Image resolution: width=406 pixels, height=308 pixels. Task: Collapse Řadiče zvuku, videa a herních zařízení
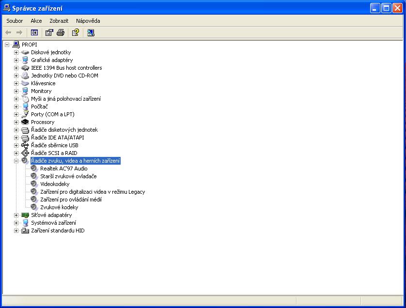click(16, 161)
